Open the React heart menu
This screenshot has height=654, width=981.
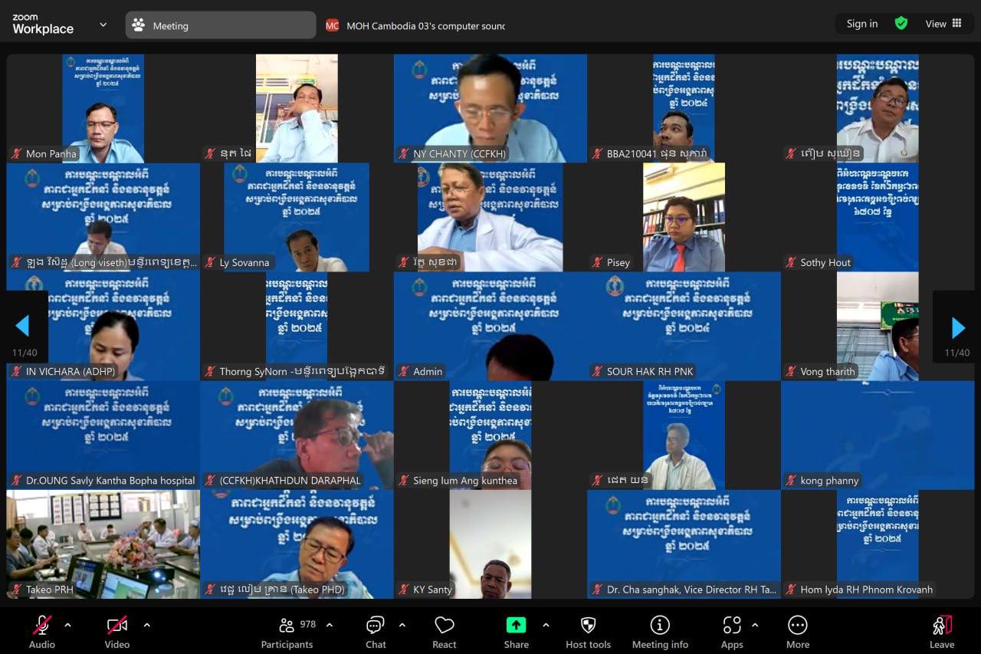(445, 632)
